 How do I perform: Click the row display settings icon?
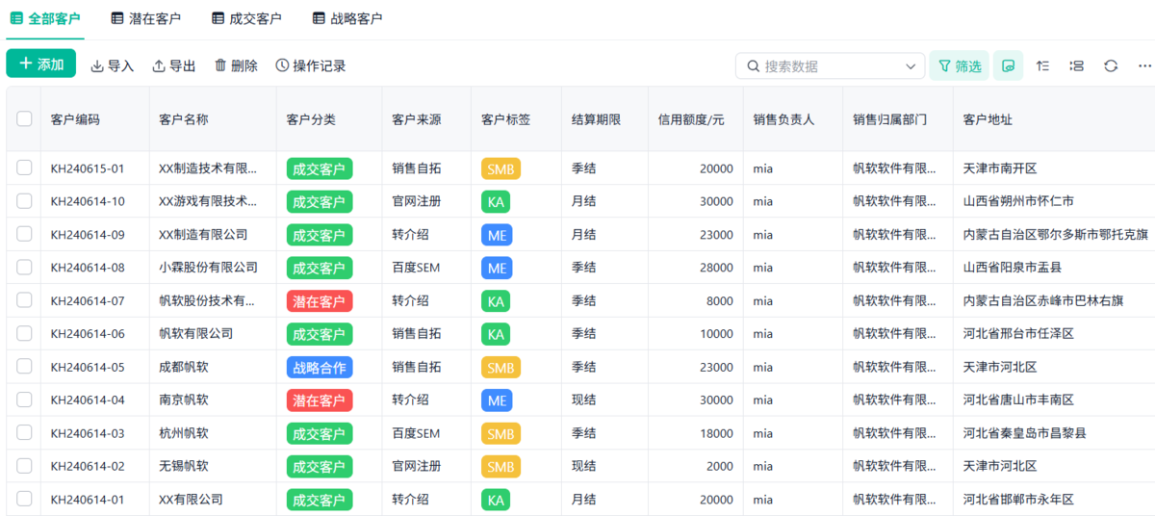pyautogui.click(x=1077, y=65)
